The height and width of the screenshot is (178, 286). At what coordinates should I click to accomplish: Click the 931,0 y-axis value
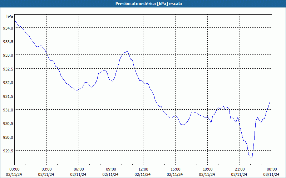(x=8, y=110)
